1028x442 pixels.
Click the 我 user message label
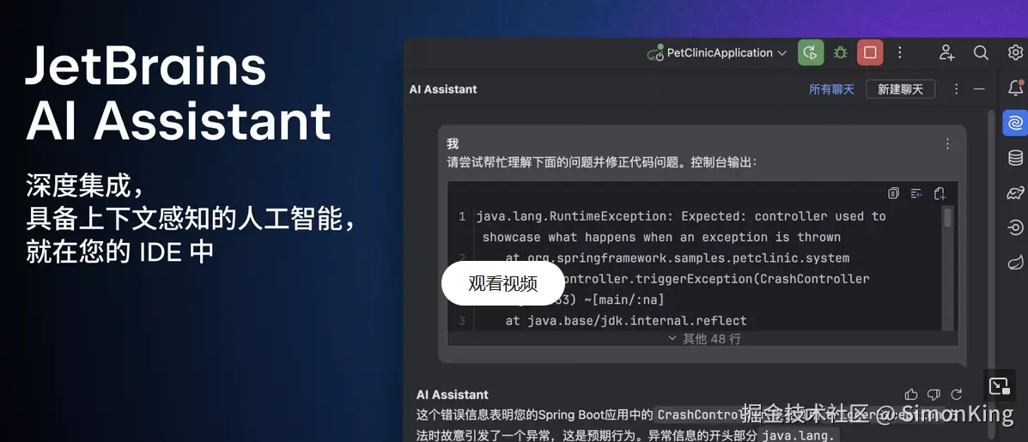click(x=453, y=144)
